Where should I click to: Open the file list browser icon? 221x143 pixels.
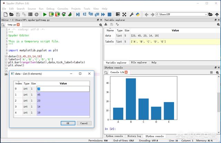coord(30,14)
